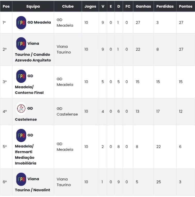The image size is (195, 197).
Task: Sort by the Pontos column header
Action: pyautogui.click(x=185, y=6)
